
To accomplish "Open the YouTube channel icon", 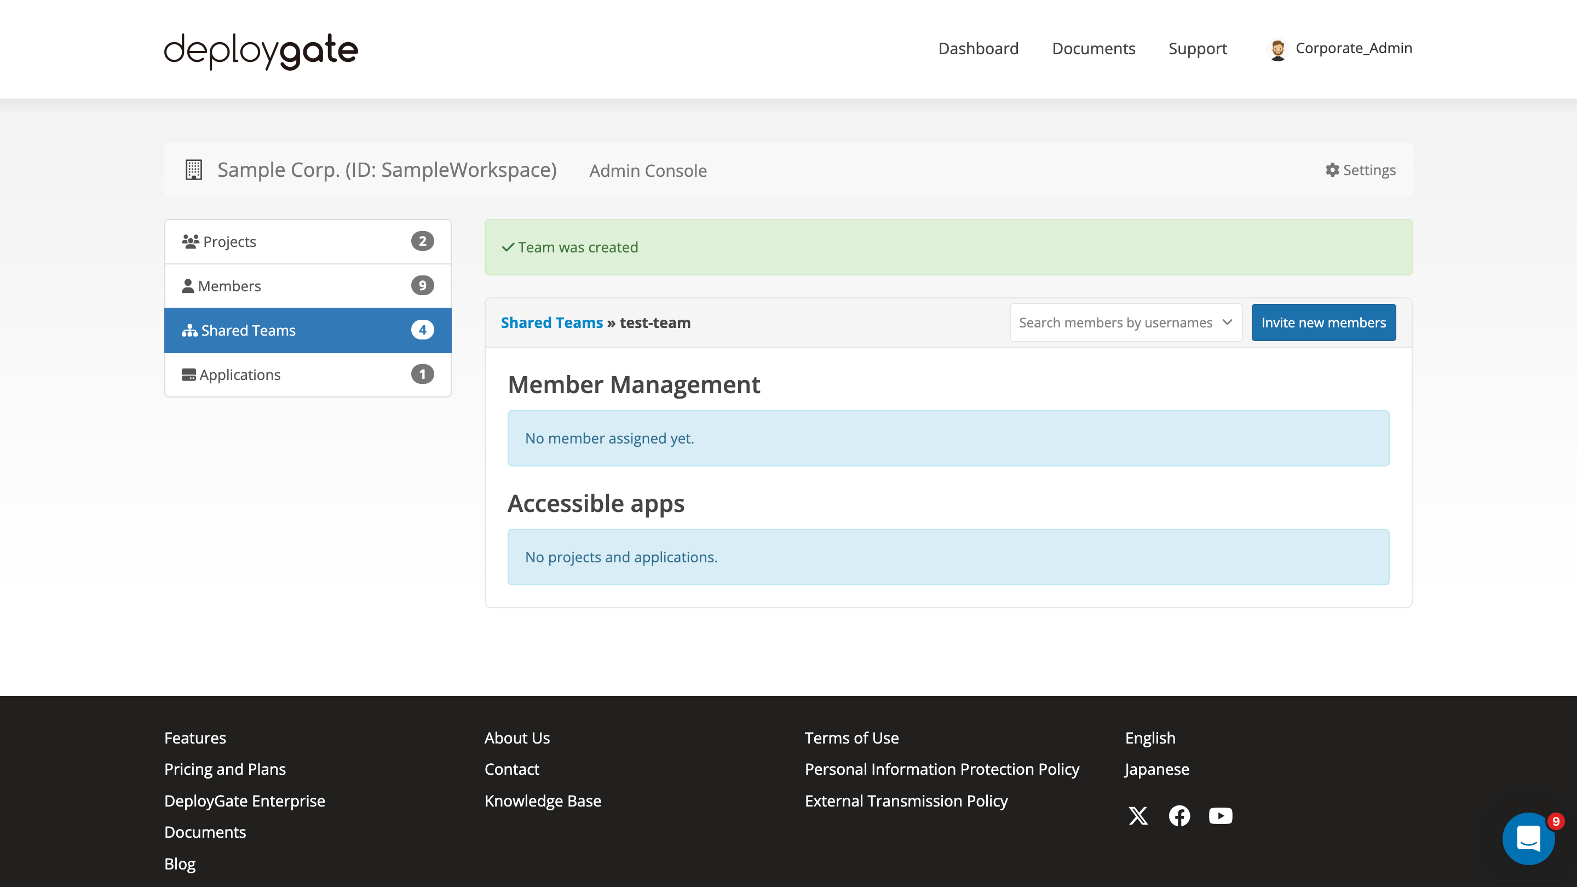I will [x=1221, y=815].
